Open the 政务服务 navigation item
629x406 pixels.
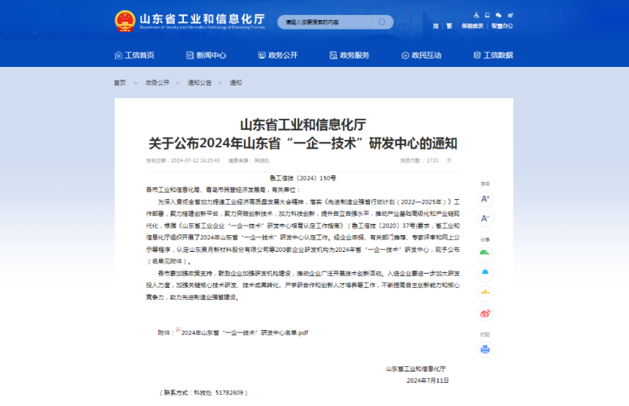click(x=350, y=55)
